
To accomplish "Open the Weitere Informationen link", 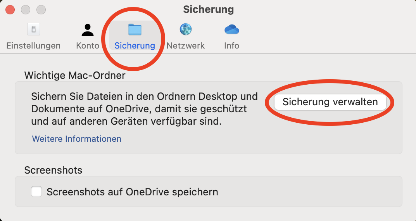I will coord(77,139).
